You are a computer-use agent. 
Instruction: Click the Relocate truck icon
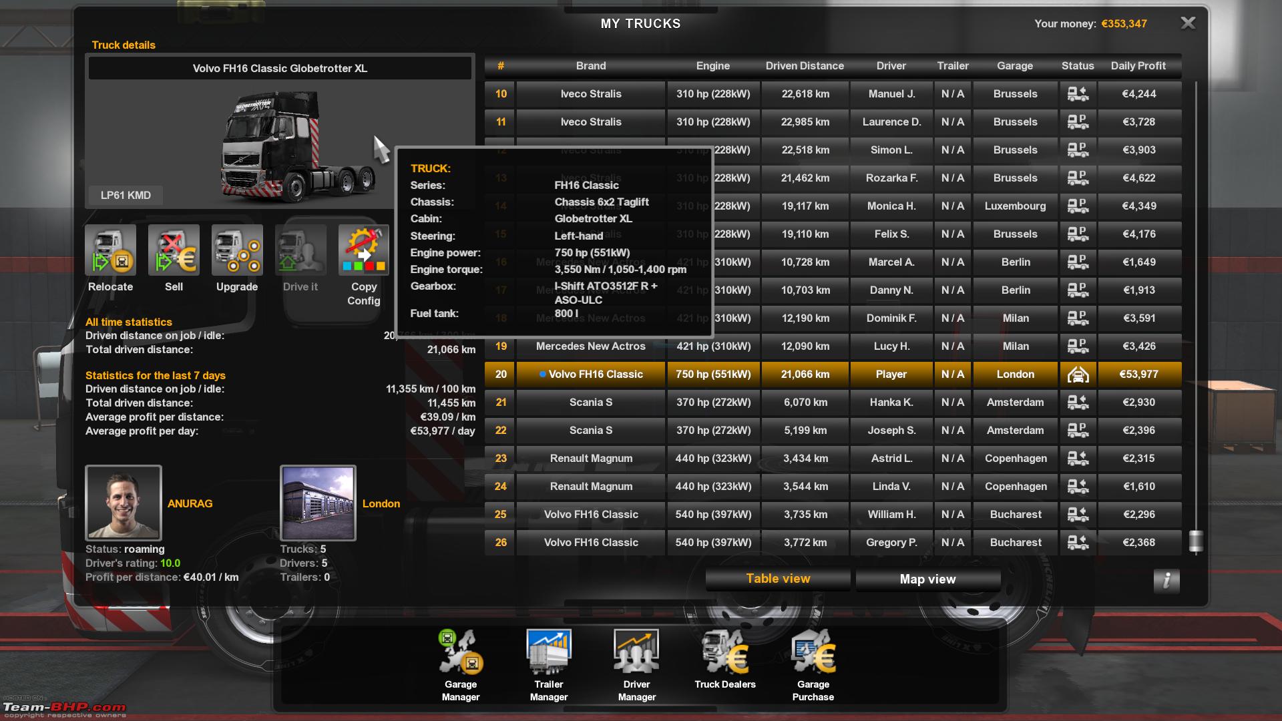click(110, 250)
